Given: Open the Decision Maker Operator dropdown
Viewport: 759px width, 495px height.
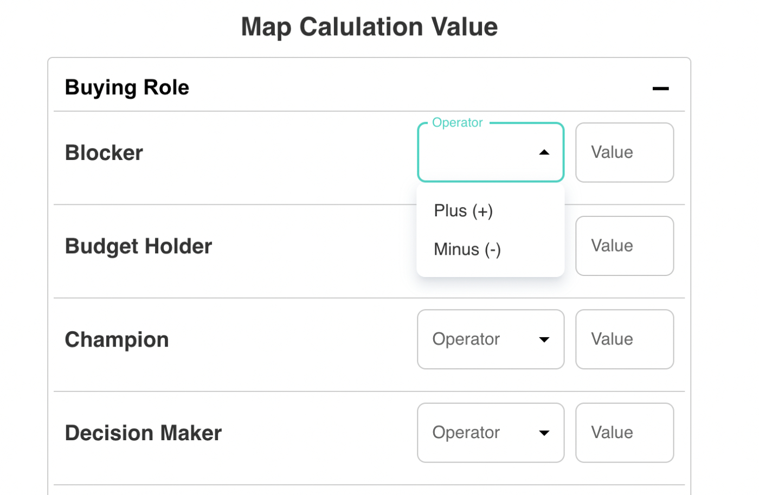Looking at the screenshot, I should (x=491, y=433).
